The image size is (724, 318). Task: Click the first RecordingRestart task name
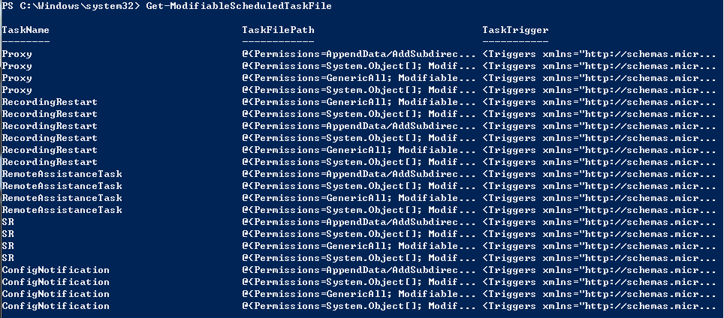[50, 102]
